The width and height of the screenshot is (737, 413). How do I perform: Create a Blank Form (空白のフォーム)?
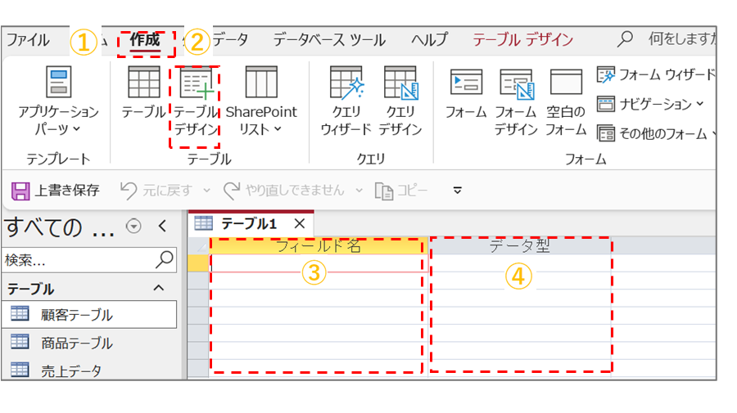coord(566,101)
